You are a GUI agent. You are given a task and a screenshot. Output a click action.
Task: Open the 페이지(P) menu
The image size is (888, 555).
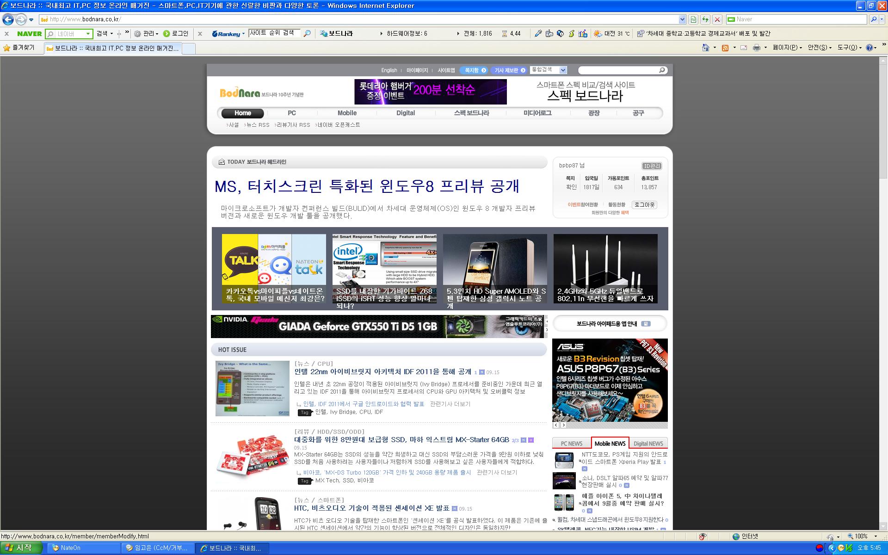(787, 48)
